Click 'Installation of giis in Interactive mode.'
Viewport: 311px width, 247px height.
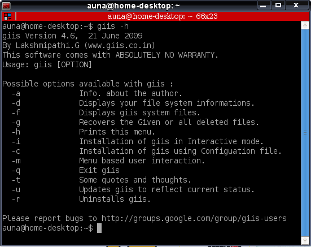(171, 141)
